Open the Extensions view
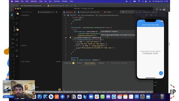The image size is (179, 101). (17, 35)
